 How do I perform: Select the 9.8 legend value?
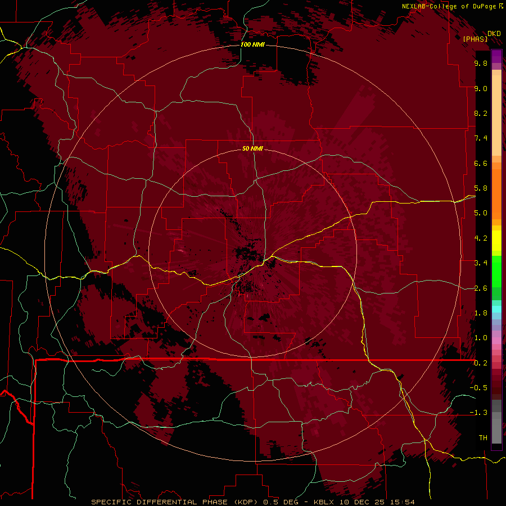coord(481,63)
